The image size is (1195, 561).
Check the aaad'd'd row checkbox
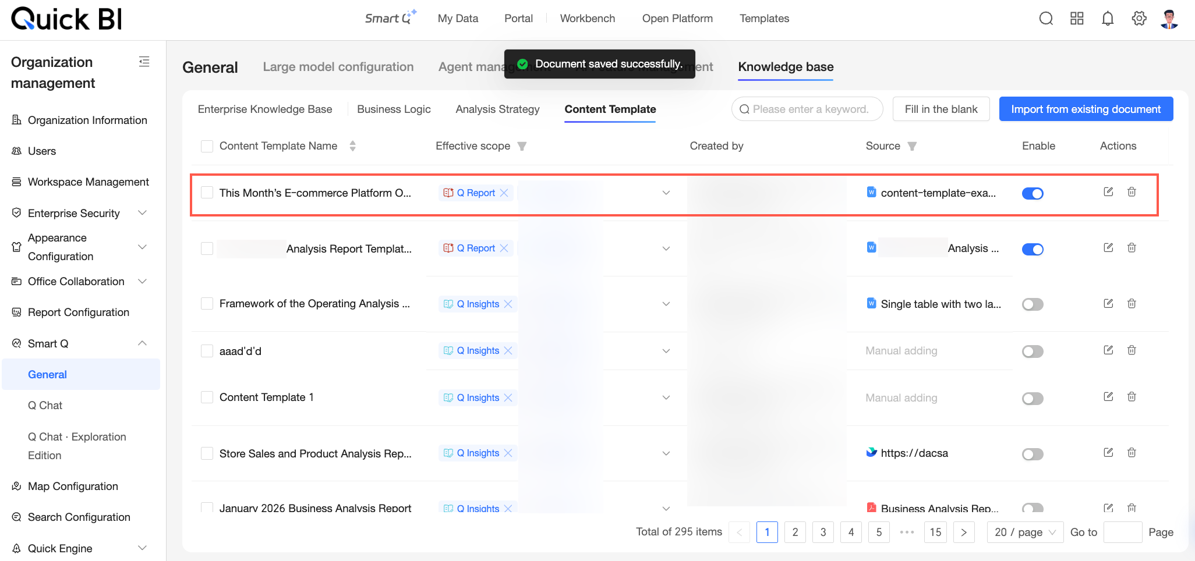pos(207,351)
